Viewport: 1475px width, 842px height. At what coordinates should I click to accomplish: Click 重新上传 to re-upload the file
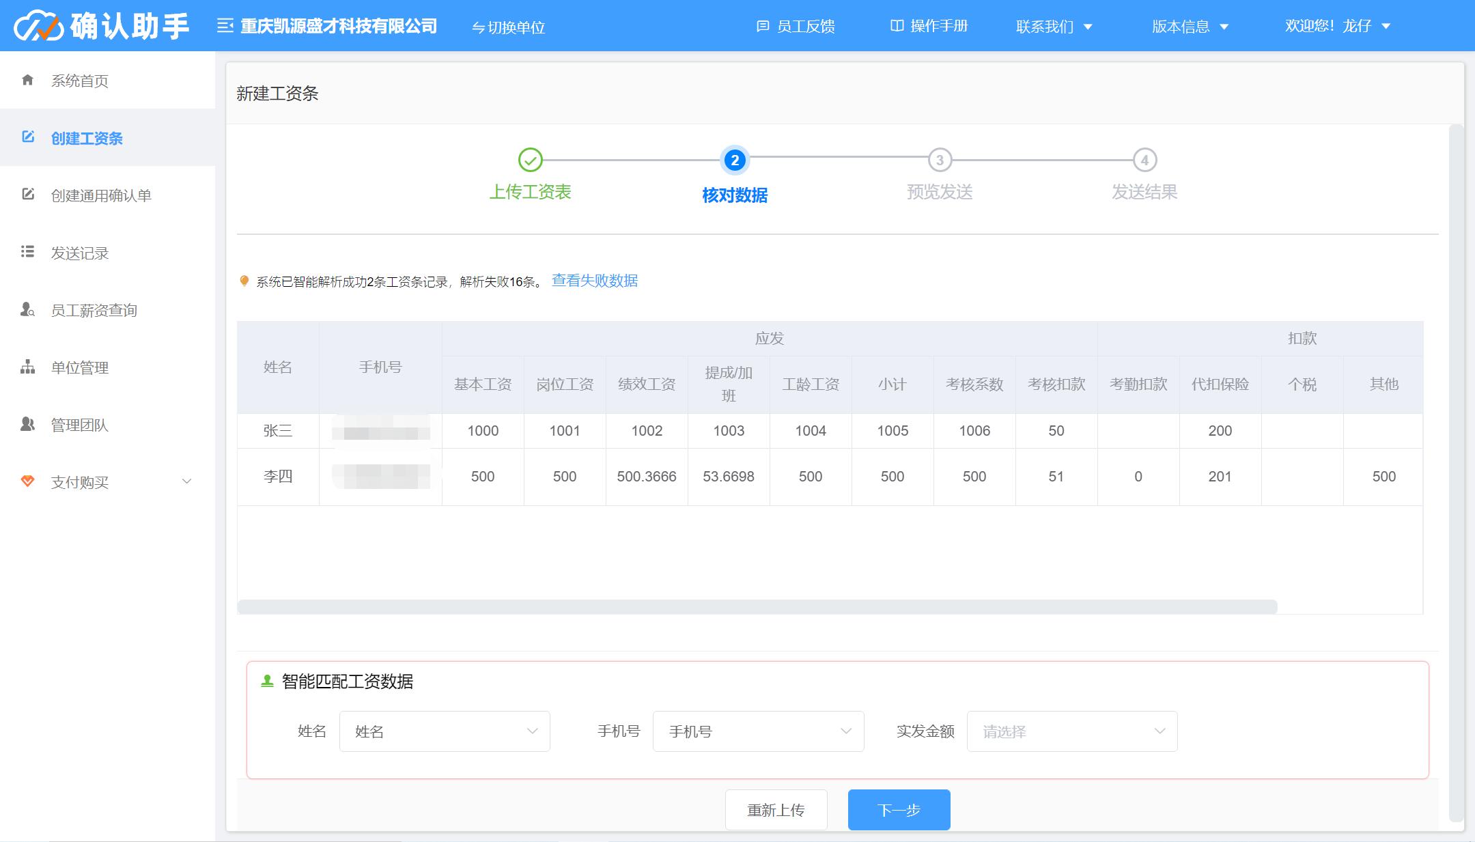click(776, 809)
